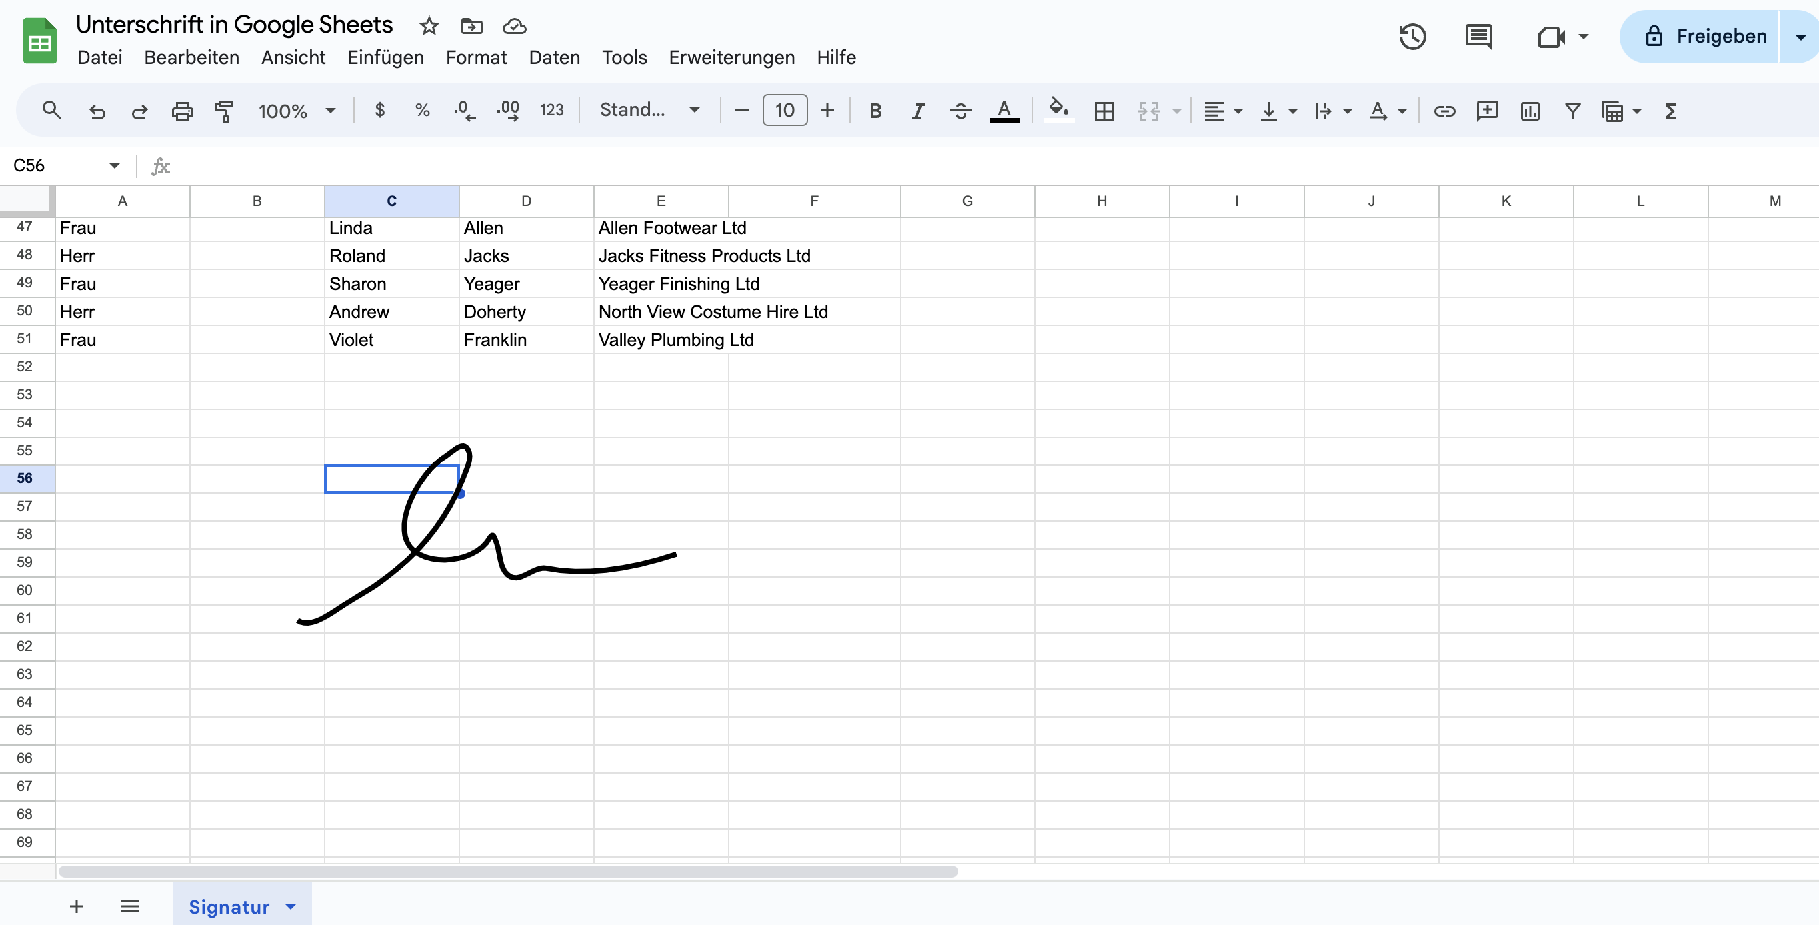This screenshot has width=1819, height=925.
Task: Click the font size input field
Action: (x=783, y=110)
